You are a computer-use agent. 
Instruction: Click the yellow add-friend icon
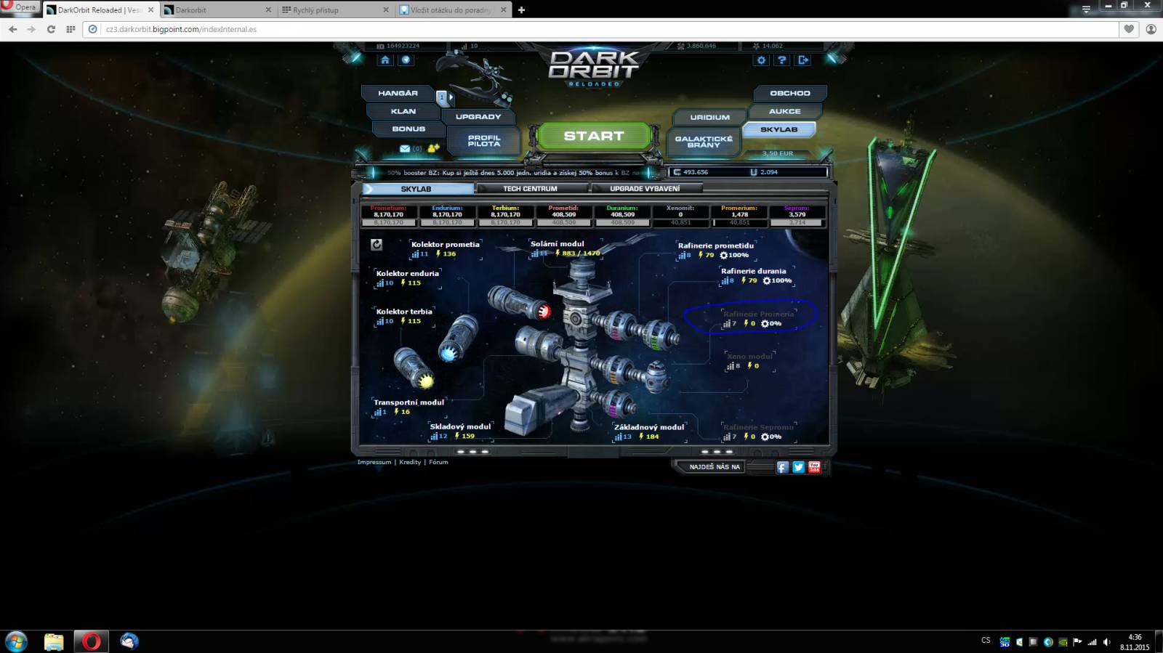(433, 148)
